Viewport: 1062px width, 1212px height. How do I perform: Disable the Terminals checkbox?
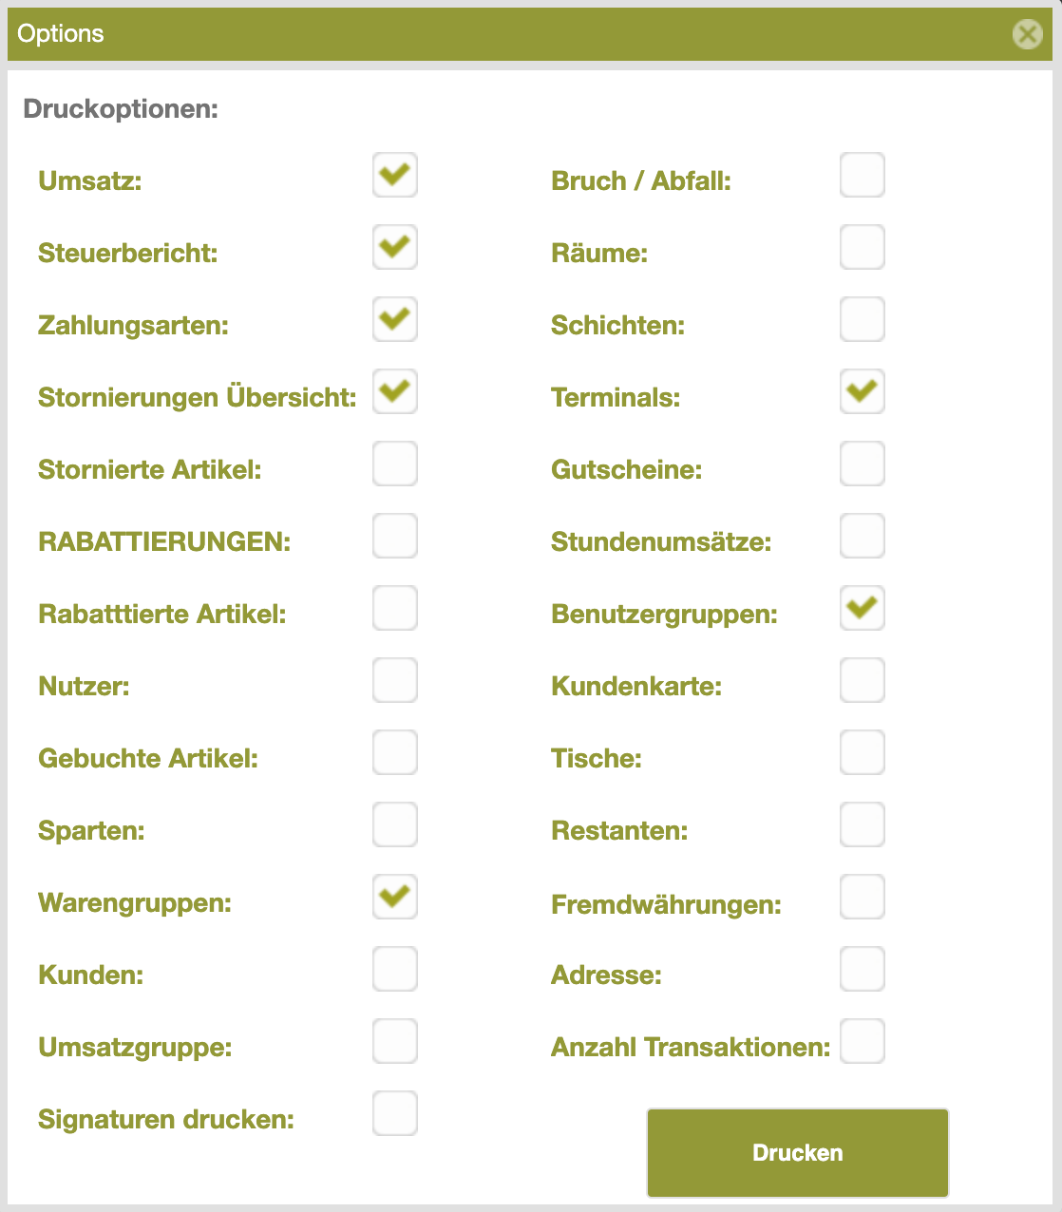(x=863, y=391)
